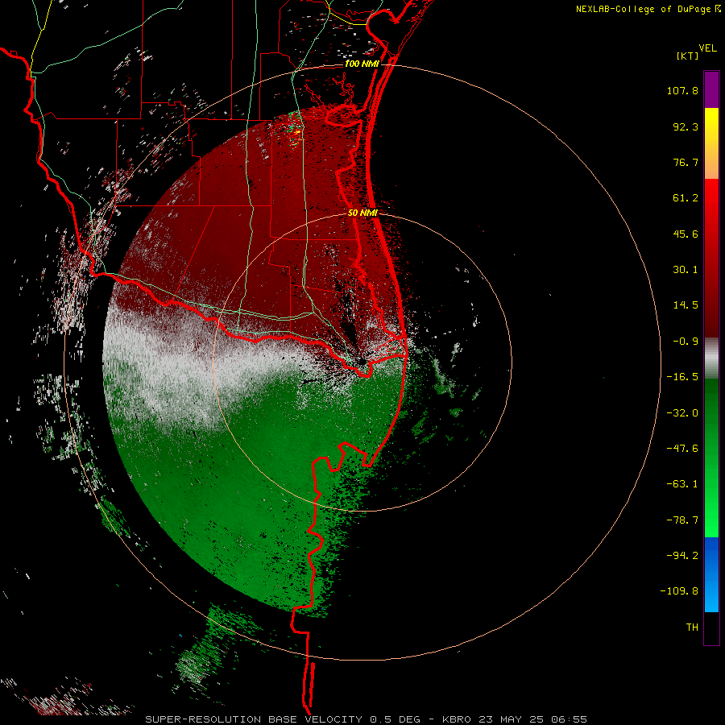Click the 50 NMI range ring label
The width and height of the screenshot is (725, 725).
point(362,213)
